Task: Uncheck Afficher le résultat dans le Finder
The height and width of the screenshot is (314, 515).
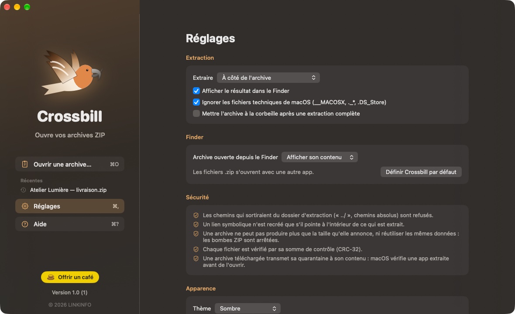Action: [196, 91]
